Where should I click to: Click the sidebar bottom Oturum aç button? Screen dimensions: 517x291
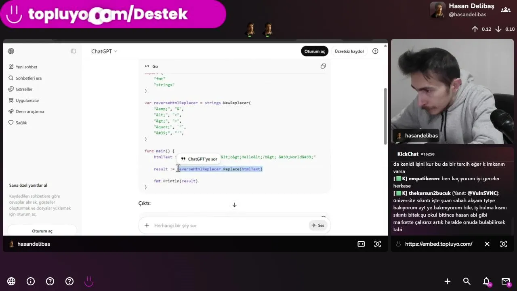[42, 231]
